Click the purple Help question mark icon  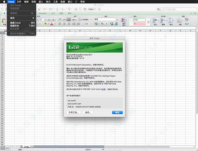pos(99,9)
